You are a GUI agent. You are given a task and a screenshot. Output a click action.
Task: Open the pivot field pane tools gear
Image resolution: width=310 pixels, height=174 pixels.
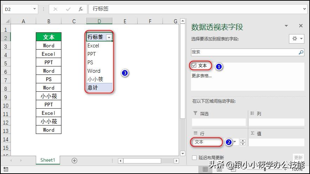point(296,39)
